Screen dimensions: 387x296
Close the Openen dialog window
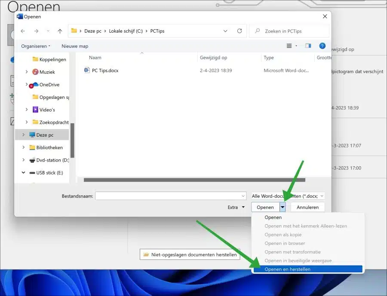coord(325,16)
